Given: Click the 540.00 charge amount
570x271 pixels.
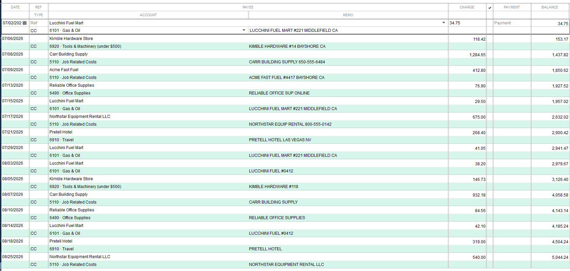Looking at the screenshot, I should pos(479,257).
